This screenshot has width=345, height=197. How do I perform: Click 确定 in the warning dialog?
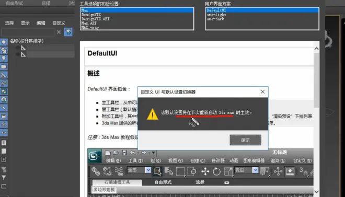point(246,140)
